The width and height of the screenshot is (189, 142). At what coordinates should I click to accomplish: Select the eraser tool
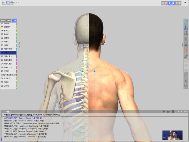186,75
